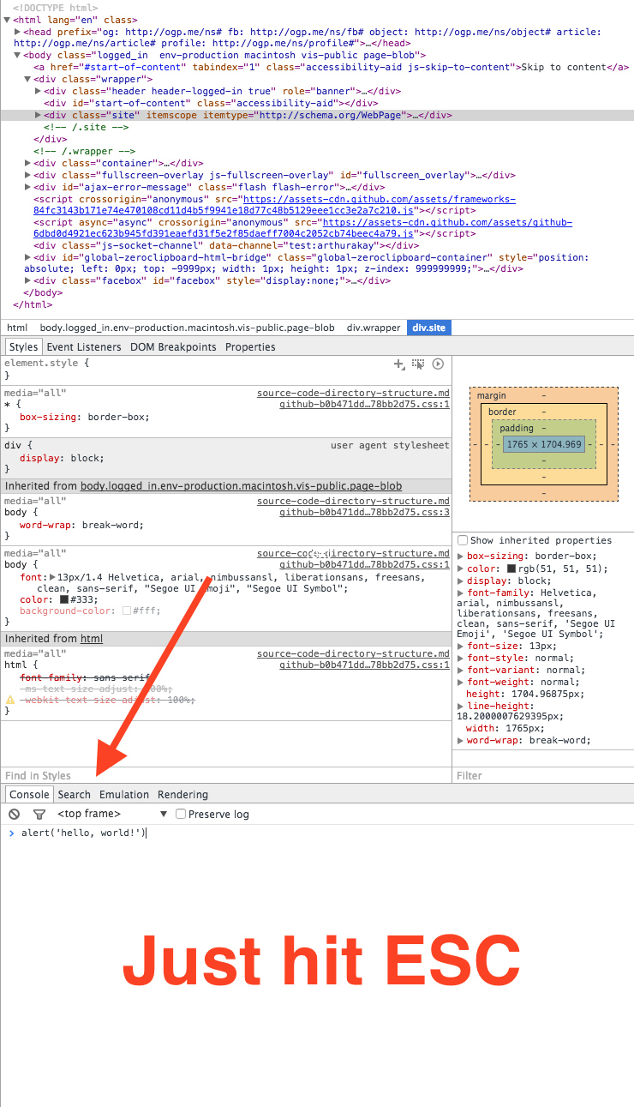
Task: Select the Console drawer tab
Action: pyautogui.click(x=29, y=795)
